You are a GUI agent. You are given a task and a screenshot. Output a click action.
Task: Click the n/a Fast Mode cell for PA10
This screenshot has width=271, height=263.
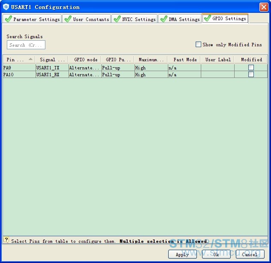(x=184, y=75)
